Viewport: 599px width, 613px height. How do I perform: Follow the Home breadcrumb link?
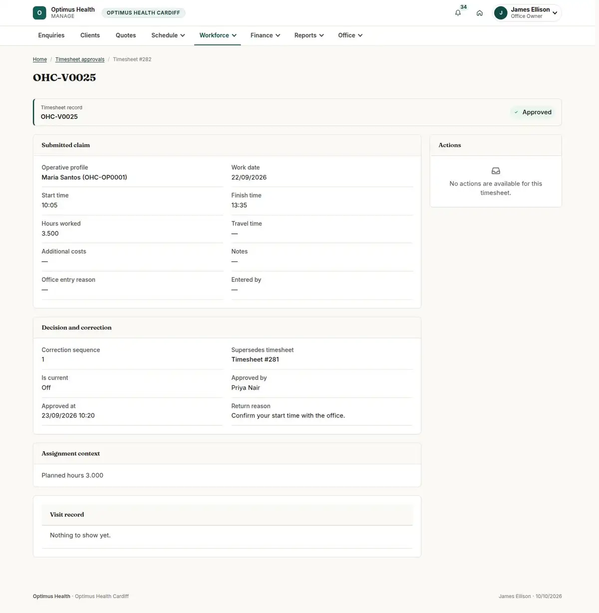(x=40, y=59)
